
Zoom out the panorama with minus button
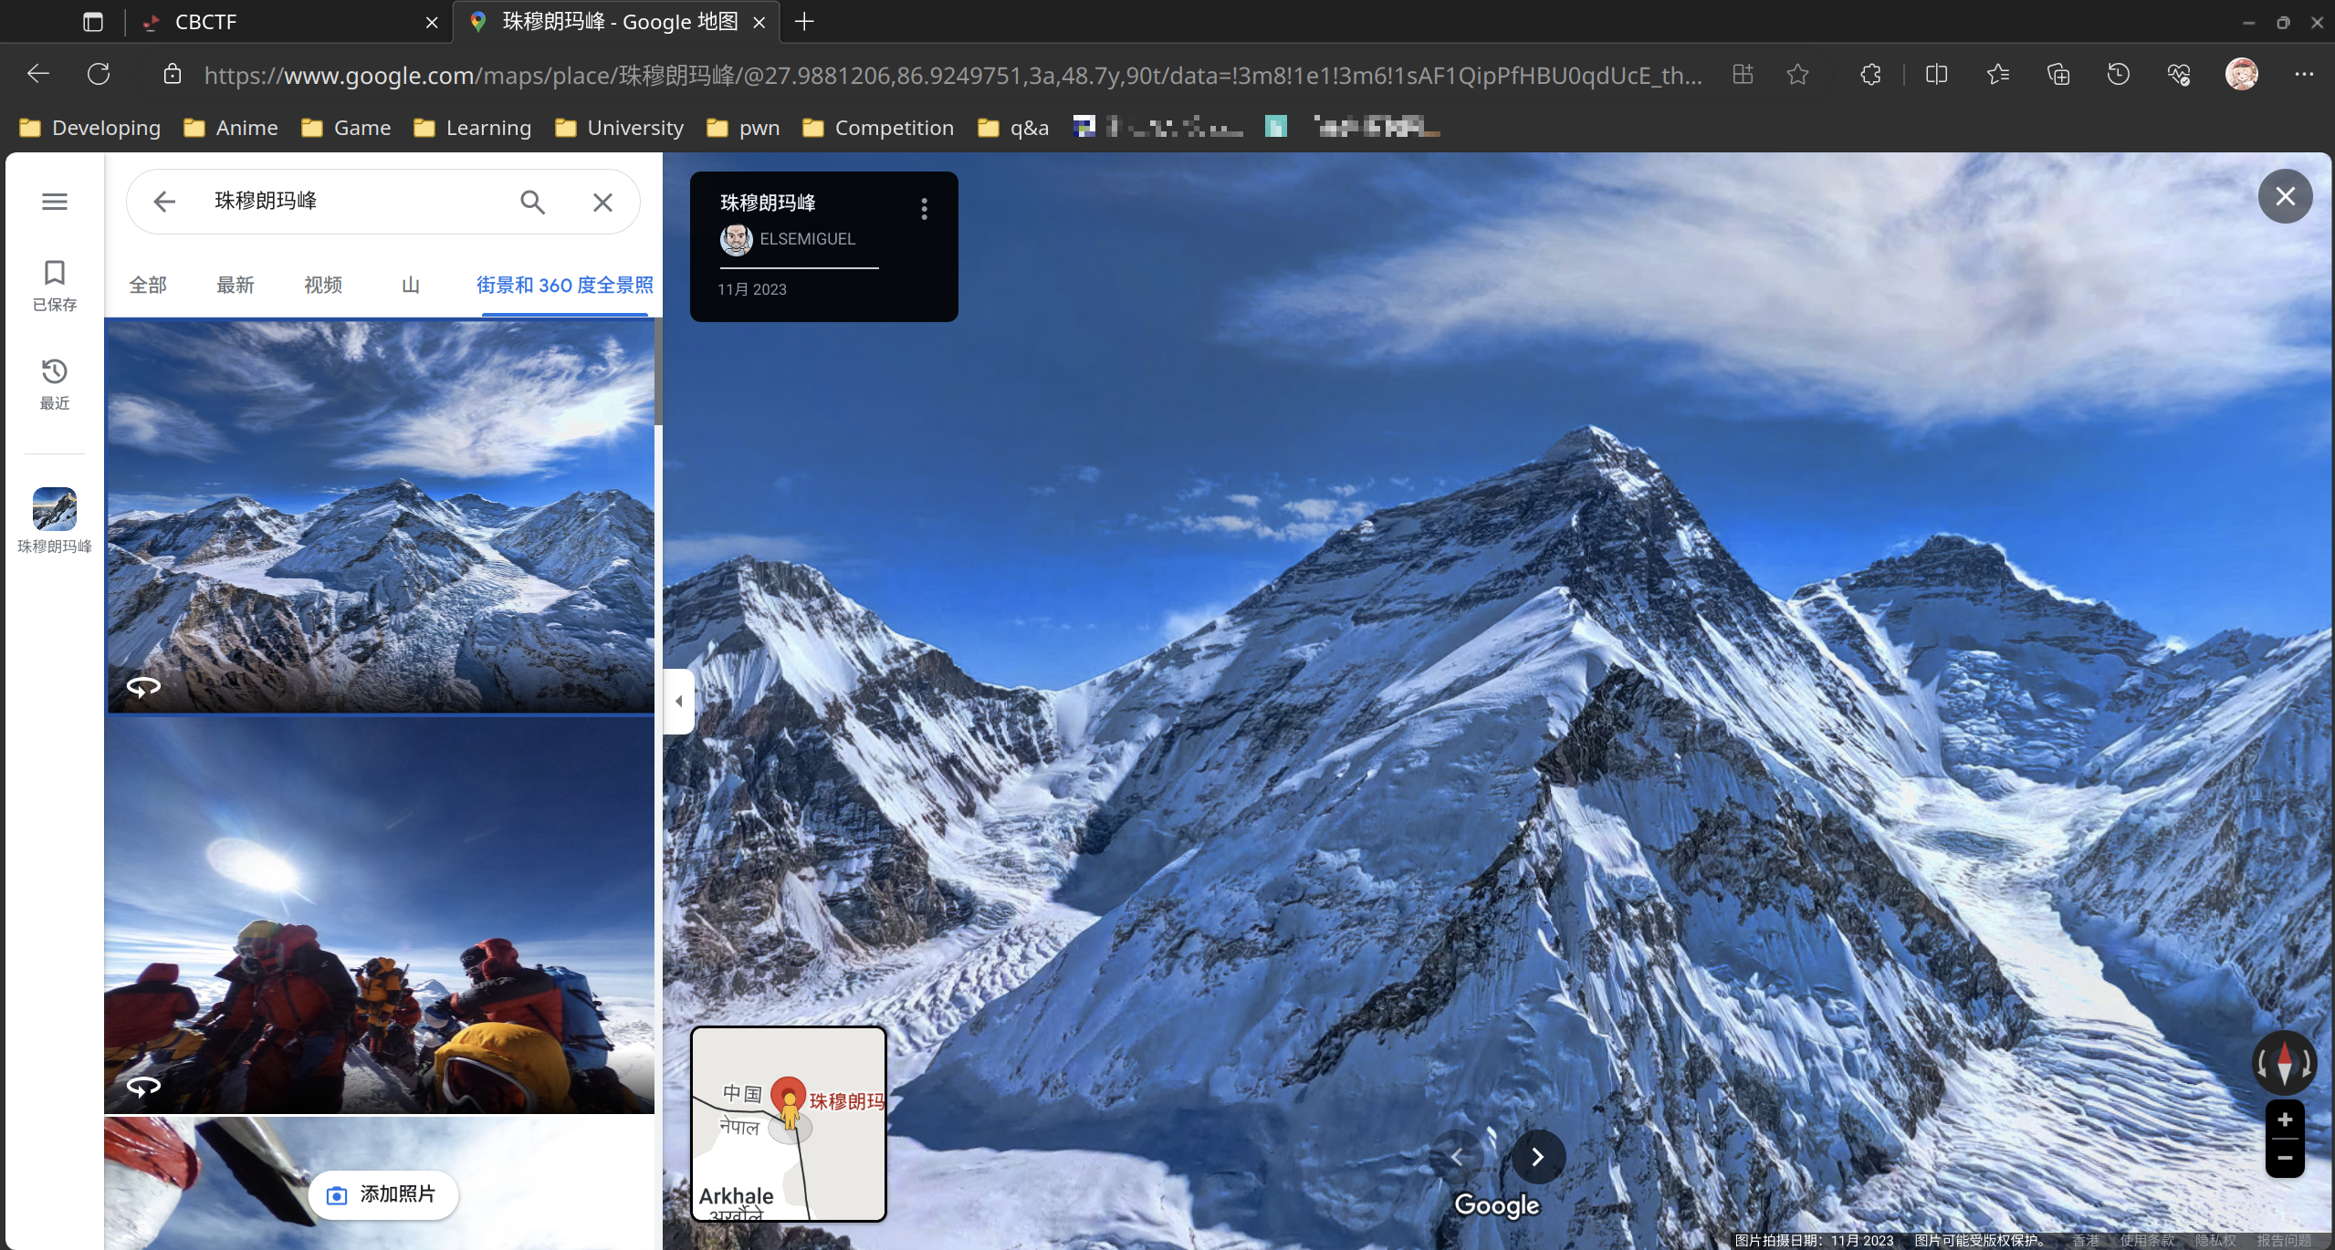tap(2284, 1158)
